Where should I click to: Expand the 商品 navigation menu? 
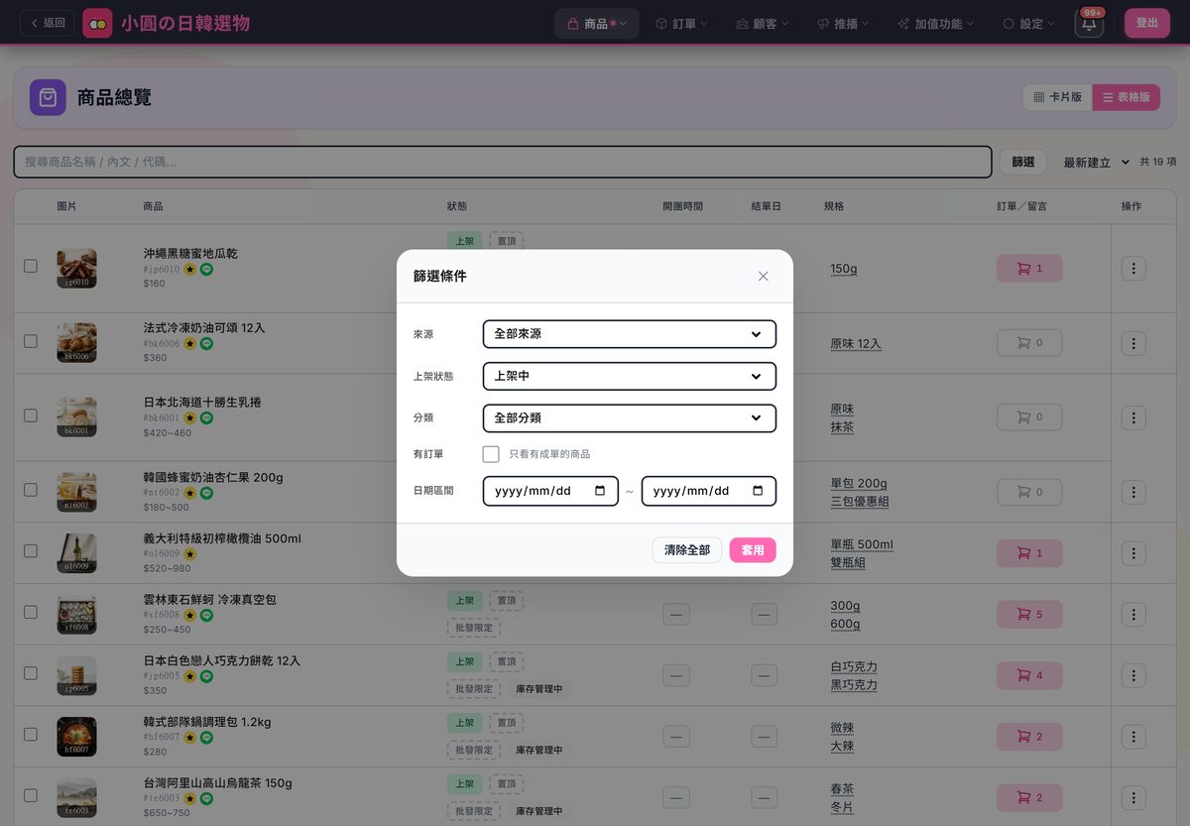pos(597,24)
